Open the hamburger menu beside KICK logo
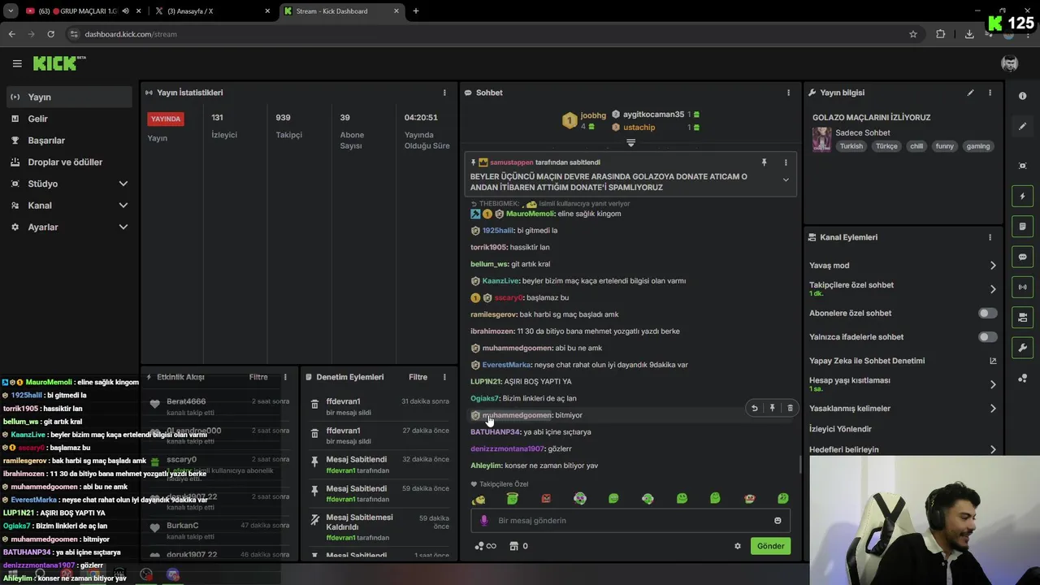Viewport: 1040px width, 585px height. pos(17,63)
